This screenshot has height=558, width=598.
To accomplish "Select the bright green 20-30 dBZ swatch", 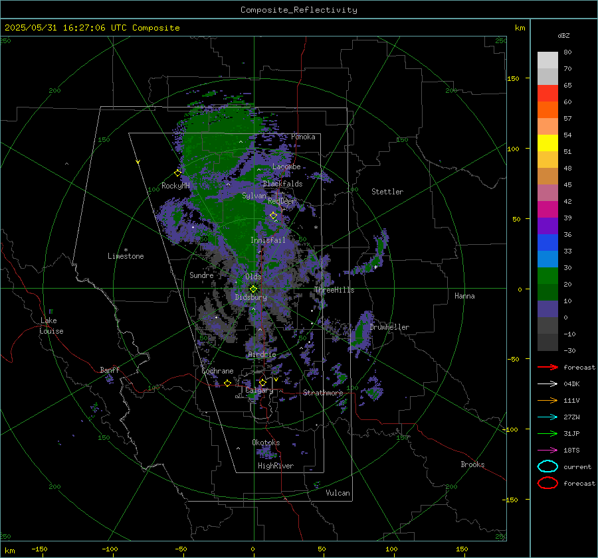I will tap(548, 276).
